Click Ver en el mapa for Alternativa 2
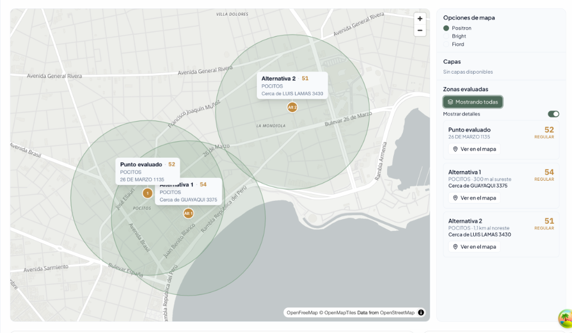This screenshot has height=333, width=572. (474, 247)
